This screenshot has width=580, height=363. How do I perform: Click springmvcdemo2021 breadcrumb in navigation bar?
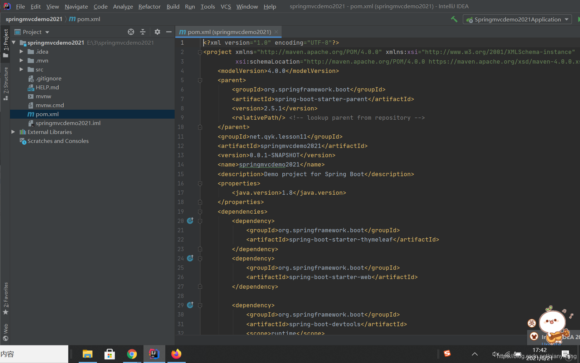click(34, 19)
